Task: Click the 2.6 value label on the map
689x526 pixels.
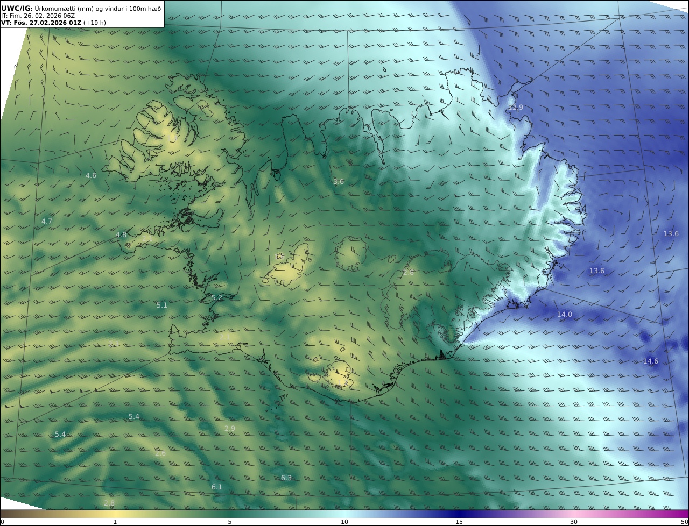Action: (x=160, y=453)
